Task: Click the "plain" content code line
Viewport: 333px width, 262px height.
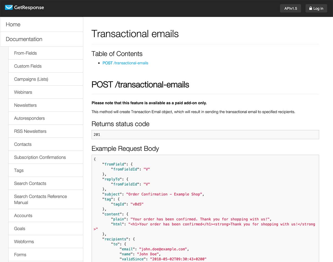Action: pos(191,219)
